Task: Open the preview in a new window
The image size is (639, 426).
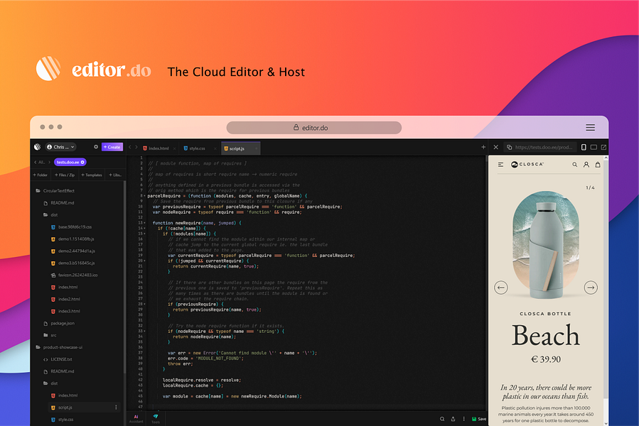Action: [x=603, y=147]
